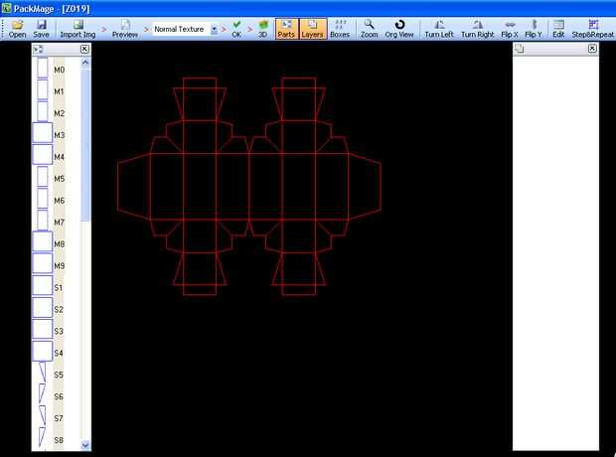Open Step&Repeat tool
The width and height of the screenshot is (616, 457).
(x=593, y=29)
